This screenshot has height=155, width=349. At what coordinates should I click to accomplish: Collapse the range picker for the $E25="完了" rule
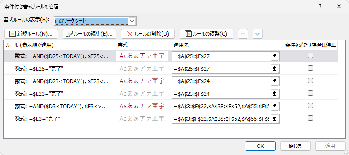tap(275, 69)
